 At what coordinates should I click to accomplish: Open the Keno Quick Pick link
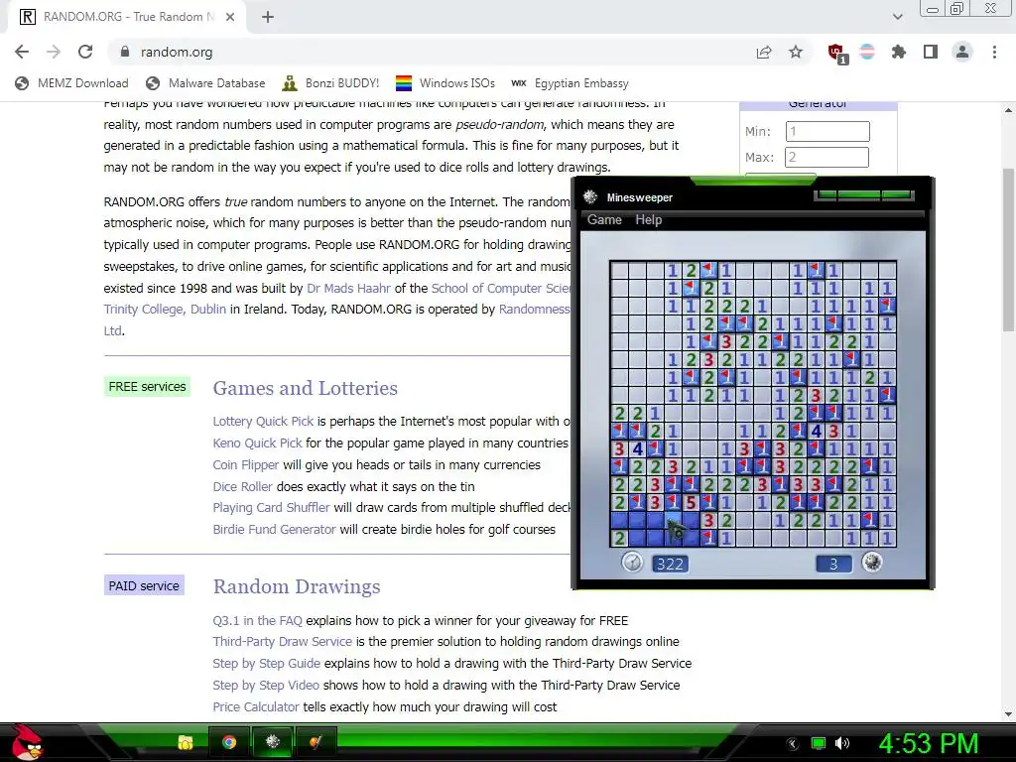tap(257, 444)
